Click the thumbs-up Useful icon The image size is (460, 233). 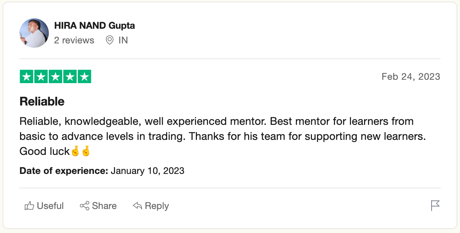tap(29, 206)
